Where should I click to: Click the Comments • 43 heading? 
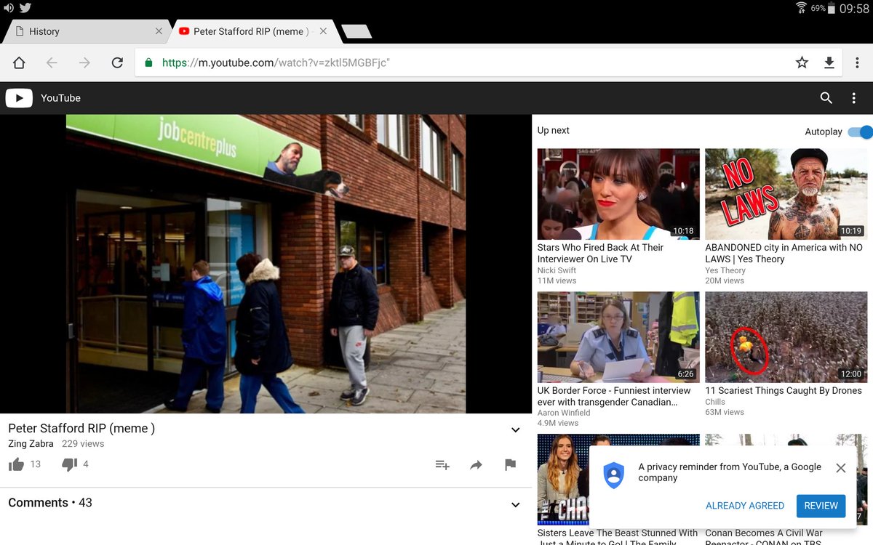50,503
